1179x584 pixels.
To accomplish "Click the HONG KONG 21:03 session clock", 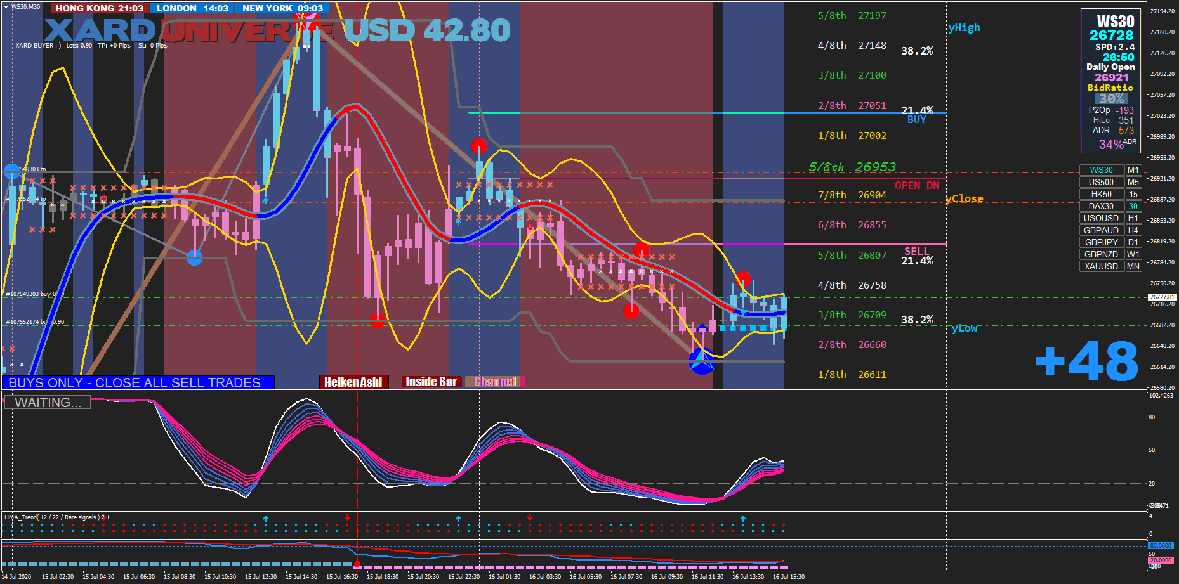I will [100, 8].
